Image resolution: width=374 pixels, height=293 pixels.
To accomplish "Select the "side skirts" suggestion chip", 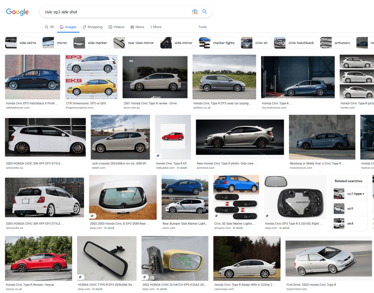I will [21, 43].
